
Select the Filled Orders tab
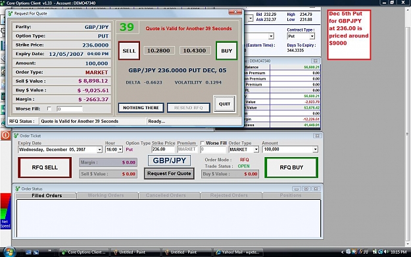[47, 195]
